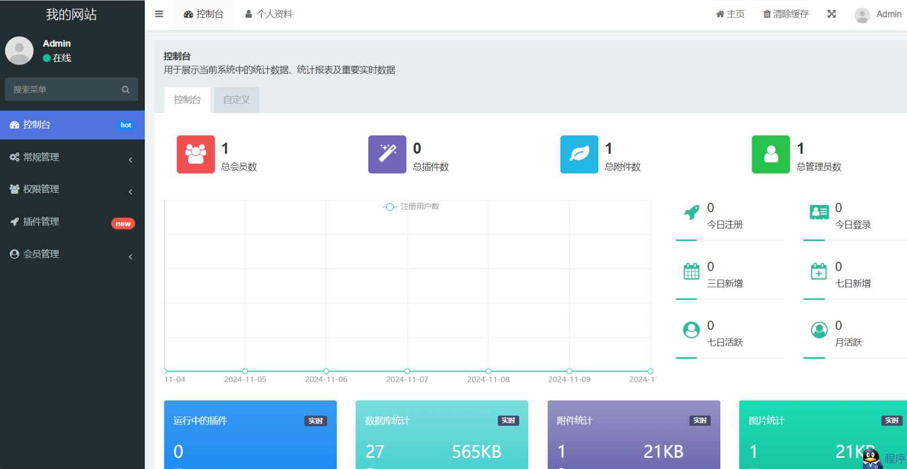Open the Admin avatar in top bar
Screen dimensions: 907x469
862,15
